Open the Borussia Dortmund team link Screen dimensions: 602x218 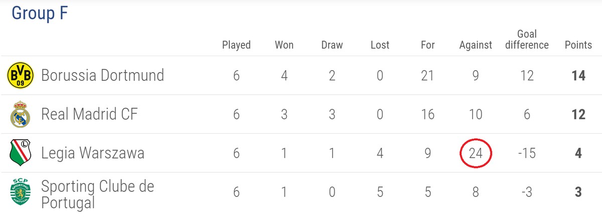102,76
